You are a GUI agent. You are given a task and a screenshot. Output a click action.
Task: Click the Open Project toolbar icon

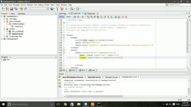(12, 9)
